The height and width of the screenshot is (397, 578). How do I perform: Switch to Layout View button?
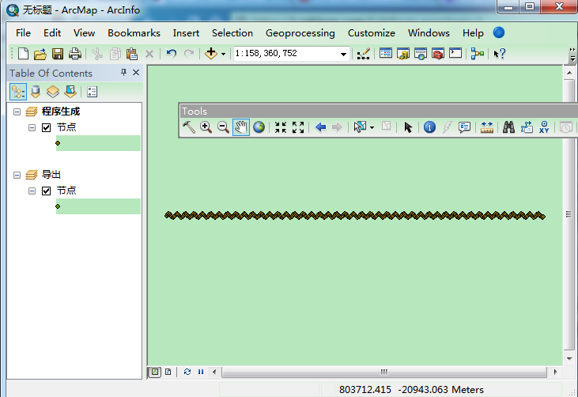(x=168, y=372)
